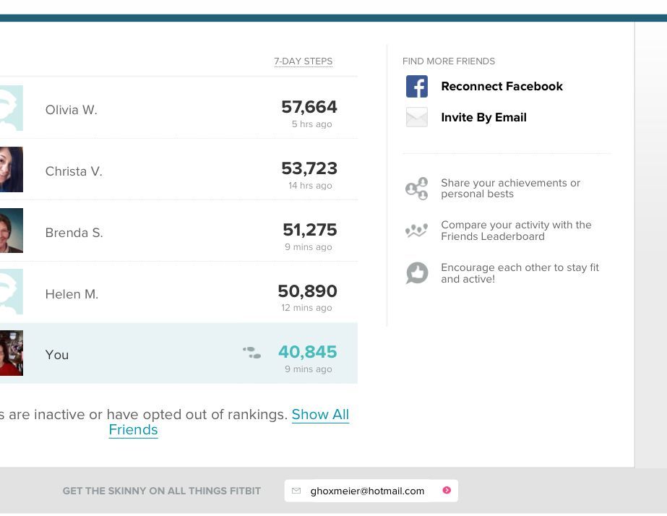Open Olivia W.'s profile name
This screenshot has height=516, width=667.
click(71, 110)
